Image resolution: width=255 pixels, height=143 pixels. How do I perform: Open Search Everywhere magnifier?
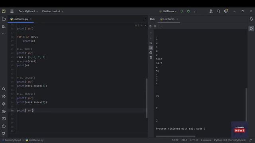click(218, 11)
